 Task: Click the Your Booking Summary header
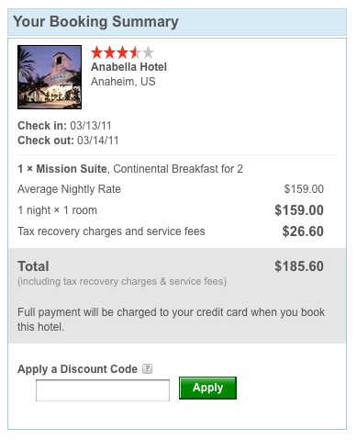click(x=95, y=21)
